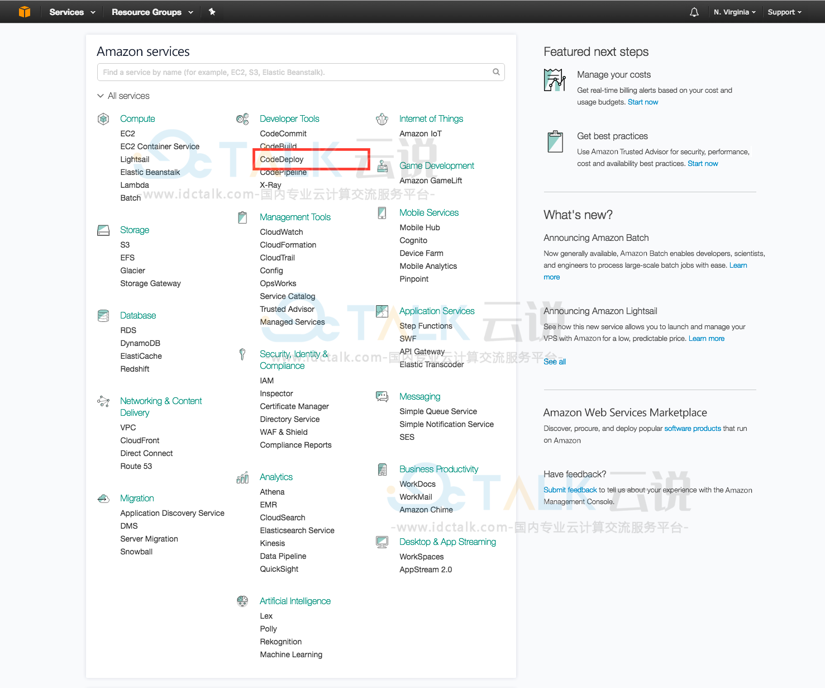Click Start now under Get best practices
Screen dimensions: 825x688
pyautogui.click(x=703, y=164)
